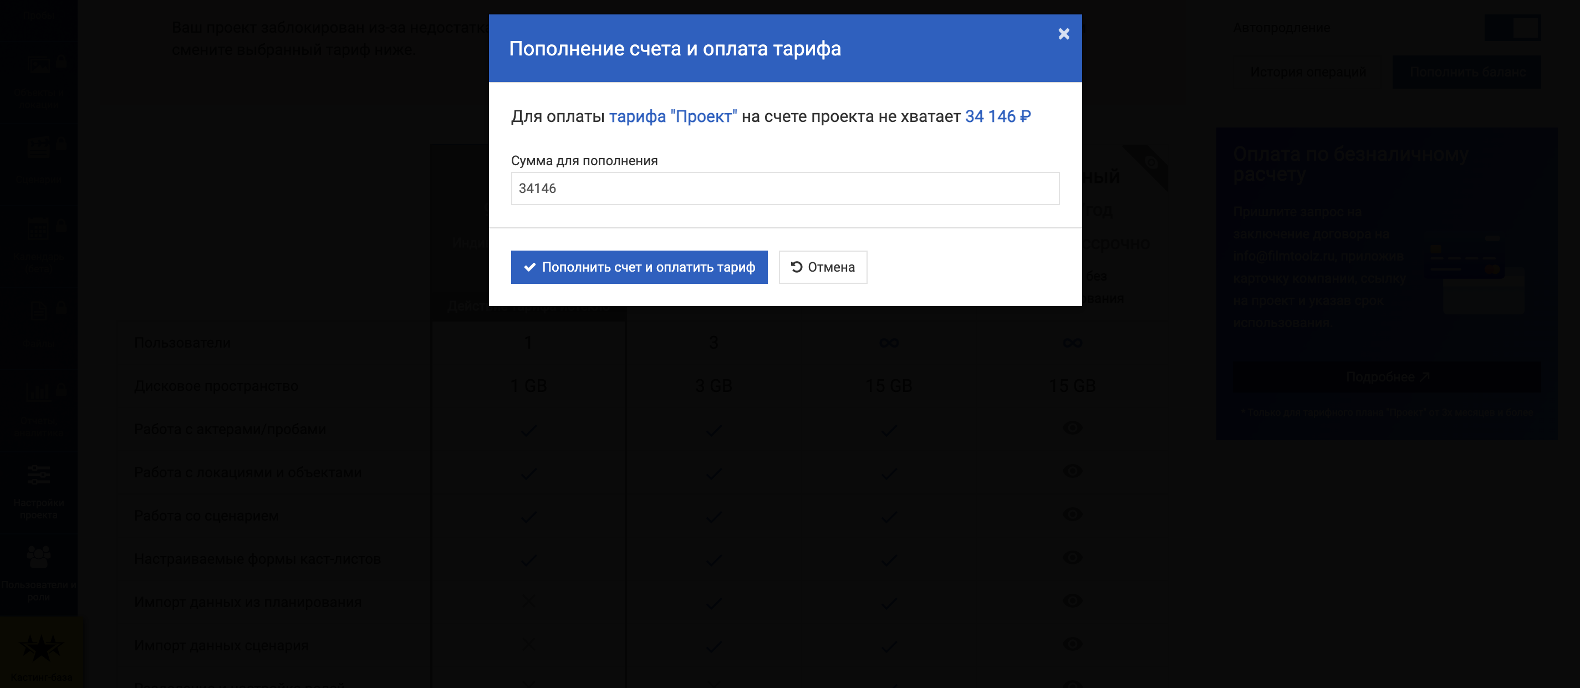The image size is (1580, 688).
Task: Close the top-up dialog with the X
Action: pos(1063,34)
